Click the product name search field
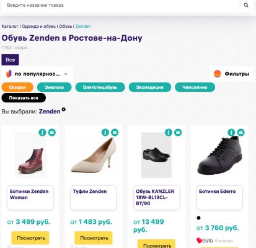256x248 pixels. pos(120,5)
